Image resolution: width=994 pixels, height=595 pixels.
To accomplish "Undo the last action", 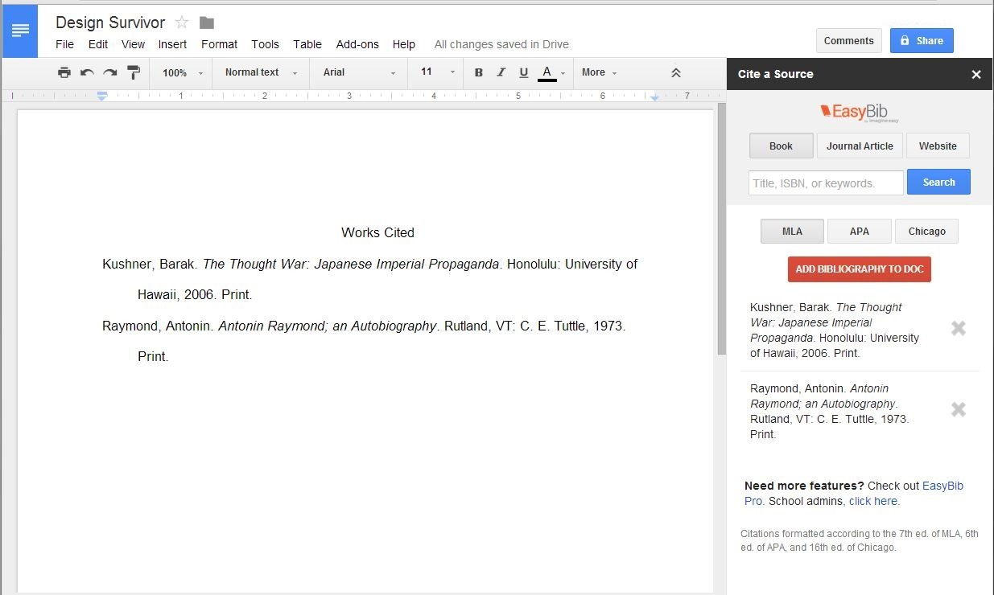I will tap(87, 72).
